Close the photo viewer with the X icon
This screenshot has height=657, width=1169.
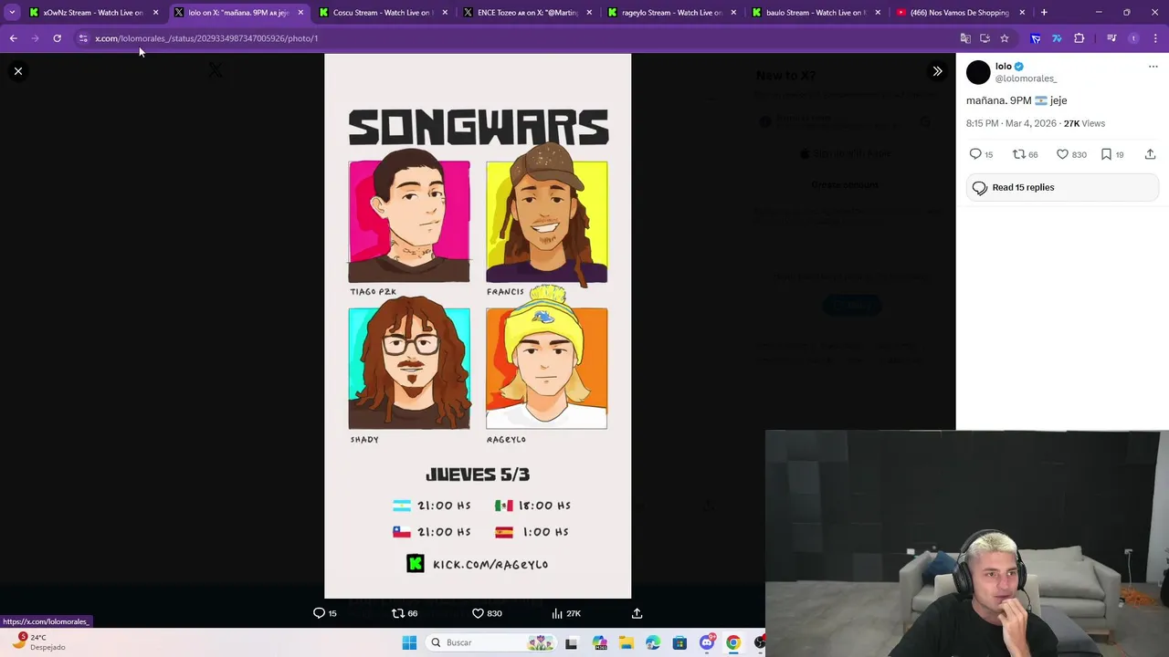click(x=18, y=71)
